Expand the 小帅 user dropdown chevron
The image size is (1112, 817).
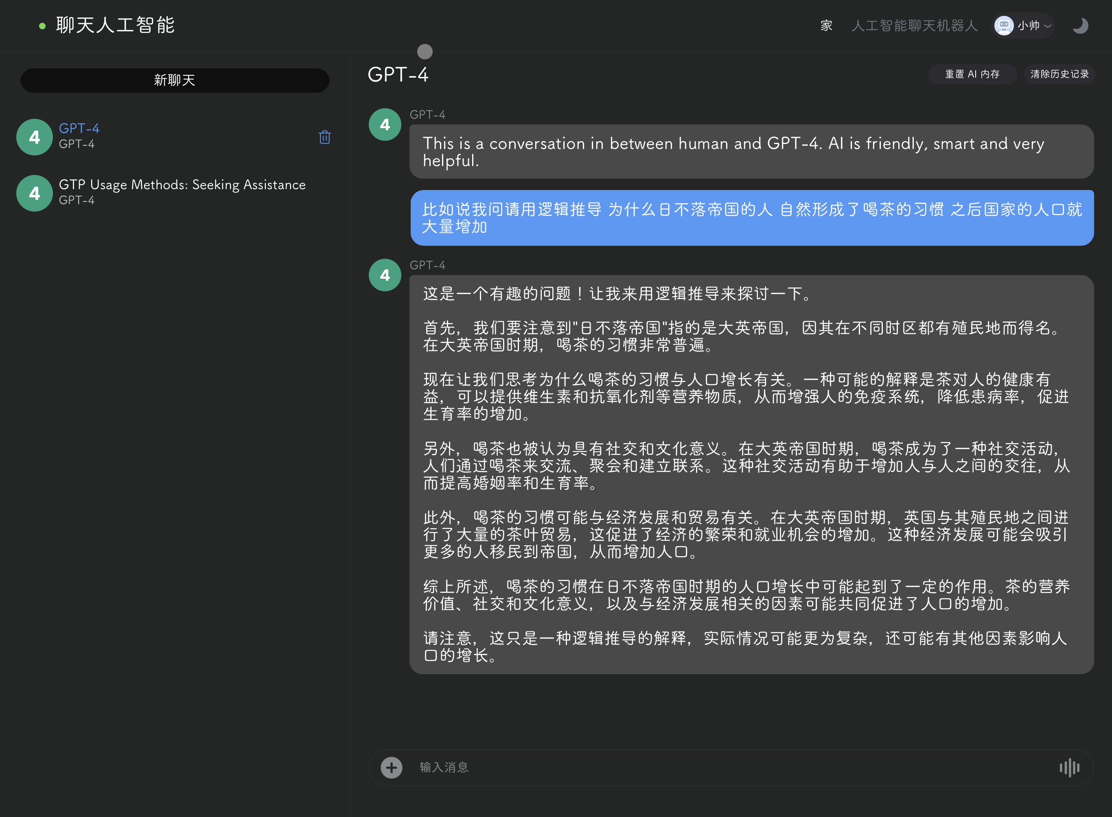[1048, 26]
